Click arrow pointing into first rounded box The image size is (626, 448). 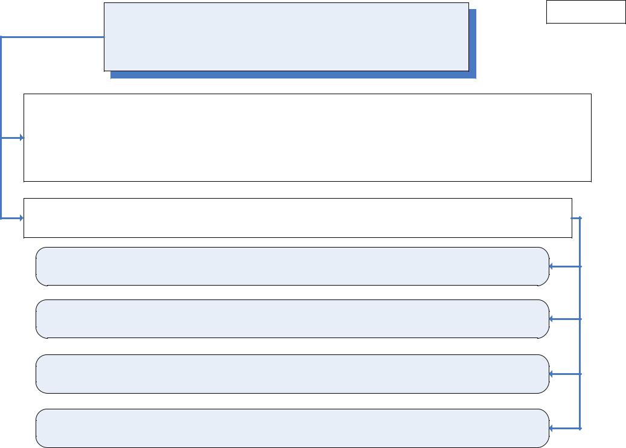click(x=565, y=266)
